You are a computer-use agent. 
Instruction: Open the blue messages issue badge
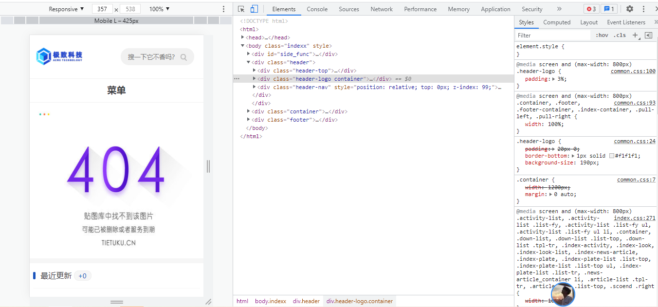click(609, 9)
